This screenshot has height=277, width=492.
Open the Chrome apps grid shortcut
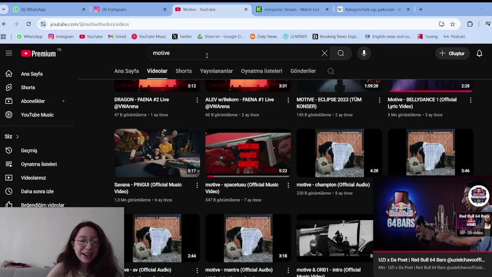(3, 37)
